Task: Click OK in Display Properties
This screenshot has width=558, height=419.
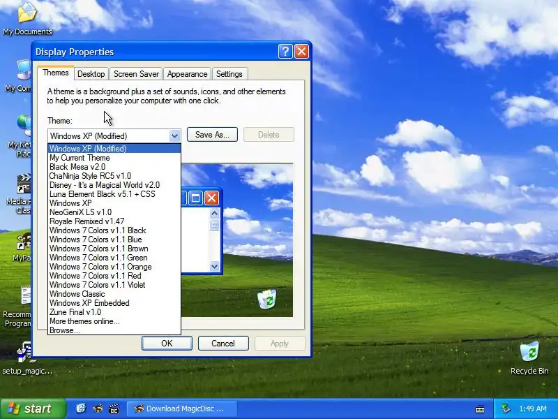Action: point(167,343)
